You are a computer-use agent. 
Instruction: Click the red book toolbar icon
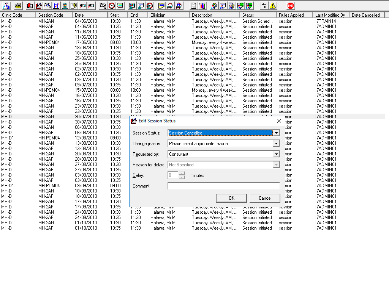30,5
